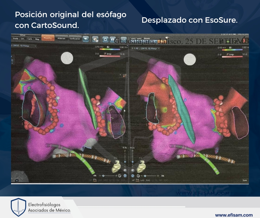Select AP view in right viewer
This screenshot has width=260, height=218.
tap(134, 180)
